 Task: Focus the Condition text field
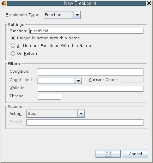[x=90, y=72]
